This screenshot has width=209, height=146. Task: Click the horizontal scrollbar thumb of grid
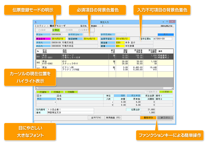coord(101,88)
